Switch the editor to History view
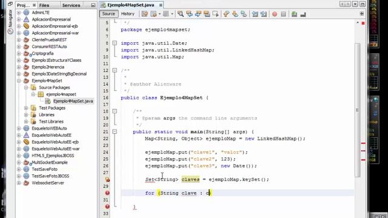The image size is (388, 218). (128, 14)
